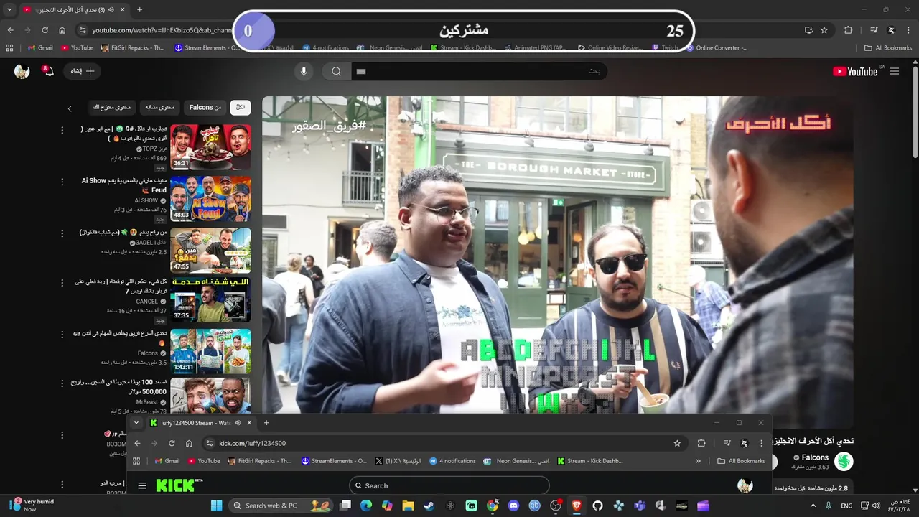Click the Ai SHOW channel name
The width and height of the screenshot is (919, 517).
pos(146,201)
